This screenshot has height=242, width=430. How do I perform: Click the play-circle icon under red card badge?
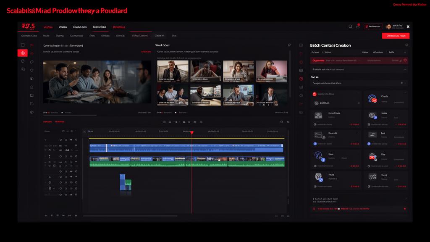point(317,103)
